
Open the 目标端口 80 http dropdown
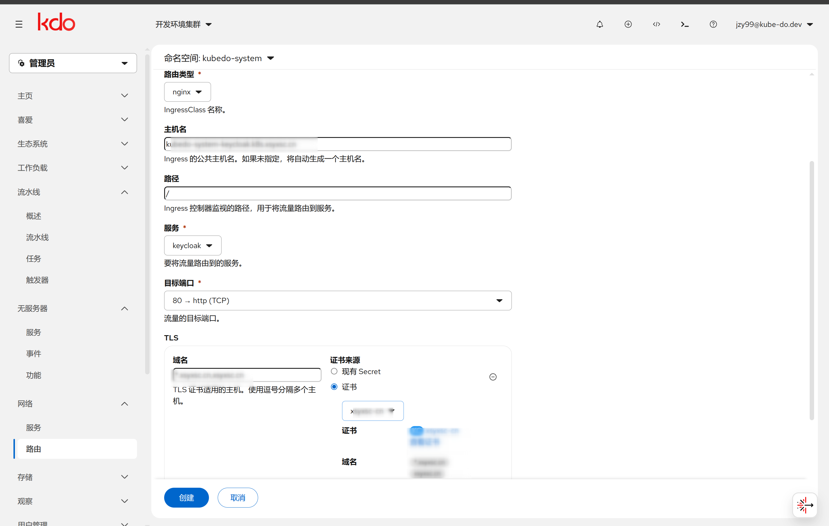[338, 300]
